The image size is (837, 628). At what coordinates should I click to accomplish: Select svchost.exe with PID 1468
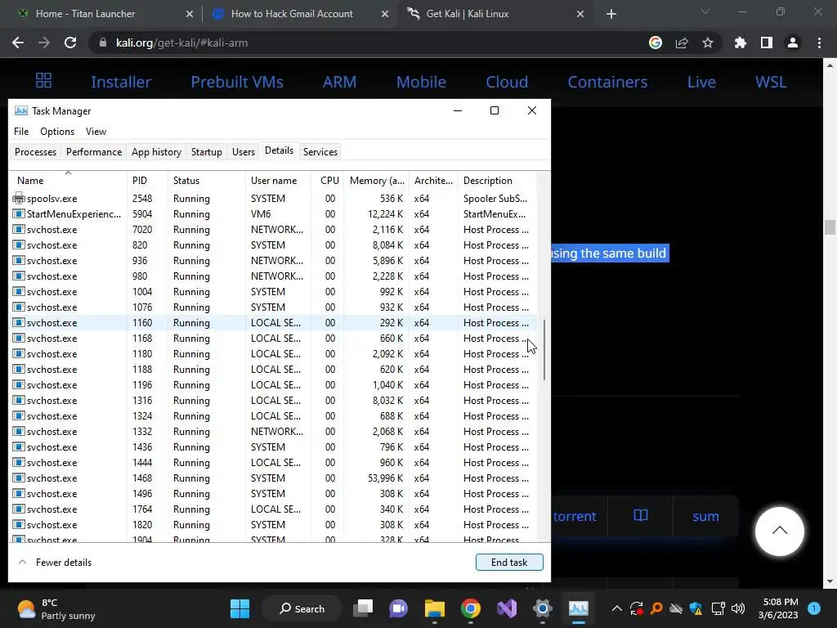point(273,478)
